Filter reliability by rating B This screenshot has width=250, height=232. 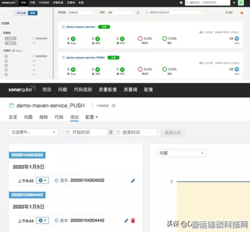click(x=6, y=61)
